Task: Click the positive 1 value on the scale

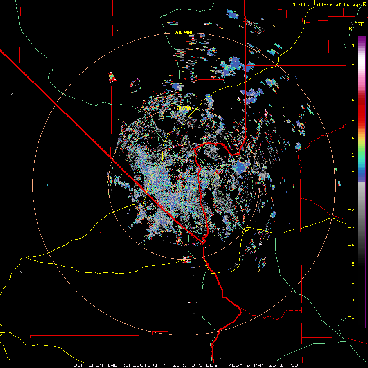Action: coord(353,155)
